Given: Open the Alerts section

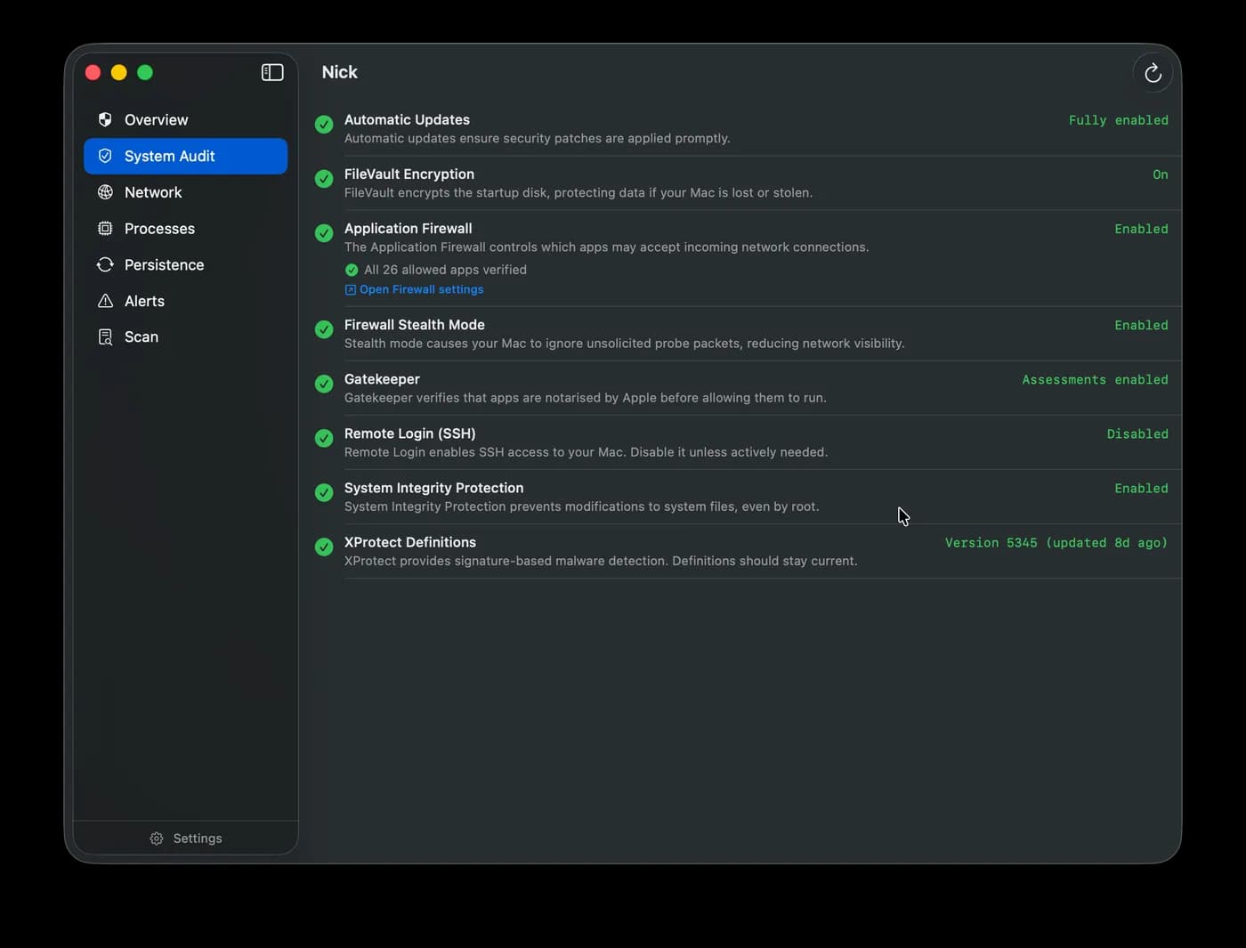Looking at the screenshot, I should point(185,301).
